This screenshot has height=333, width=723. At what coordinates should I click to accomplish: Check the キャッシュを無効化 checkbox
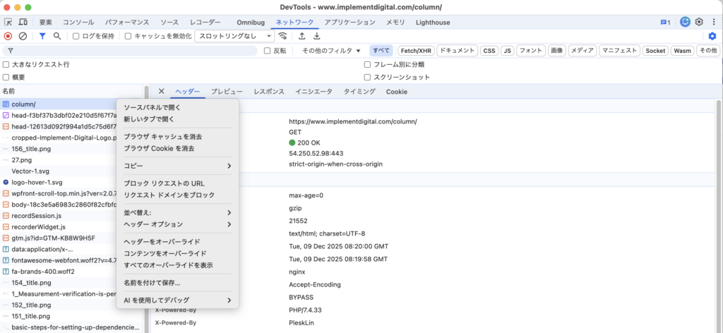[129, 36]
